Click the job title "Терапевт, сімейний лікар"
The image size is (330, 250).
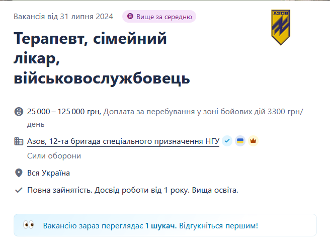click(x=90, y=48)
